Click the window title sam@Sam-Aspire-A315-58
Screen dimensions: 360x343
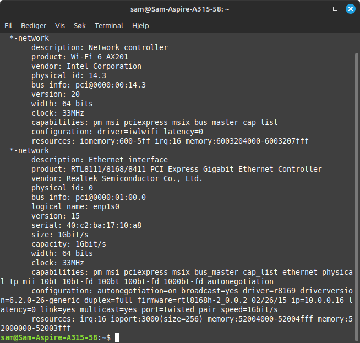(x=180, y=9)
